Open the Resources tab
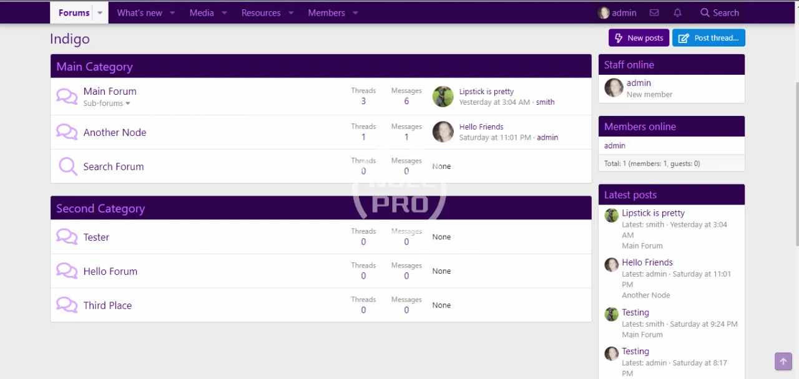Screen dimensions: 799x379 click(x=260, y=12)
